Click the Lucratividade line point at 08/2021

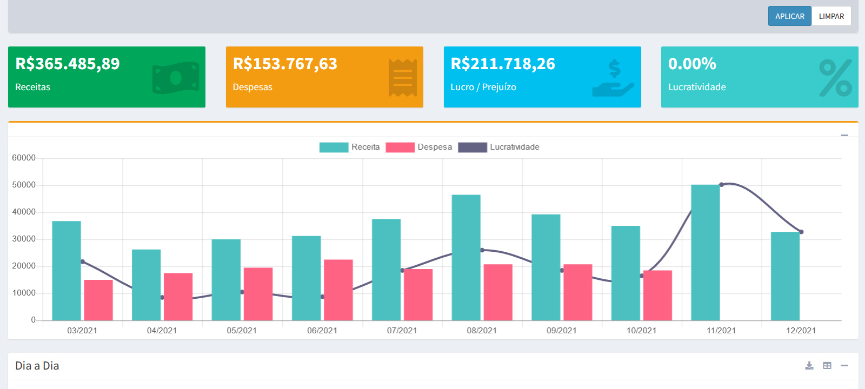tap(482, 250)
